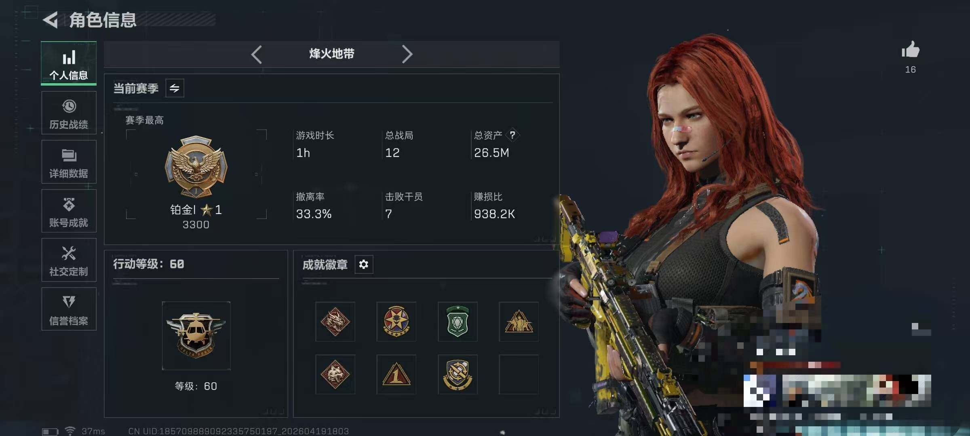Select the green shield achievement badge
Viewport: 970px width, 436px height.
coord(458,322)
